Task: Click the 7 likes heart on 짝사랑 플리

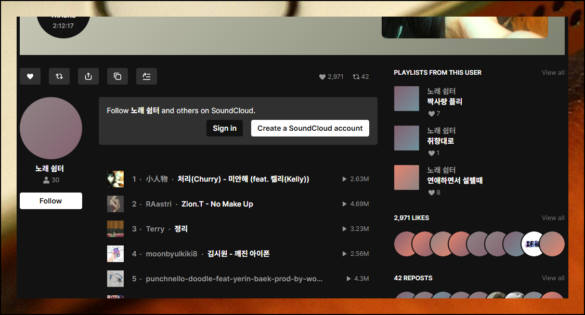Action: [x=434, y=114]
